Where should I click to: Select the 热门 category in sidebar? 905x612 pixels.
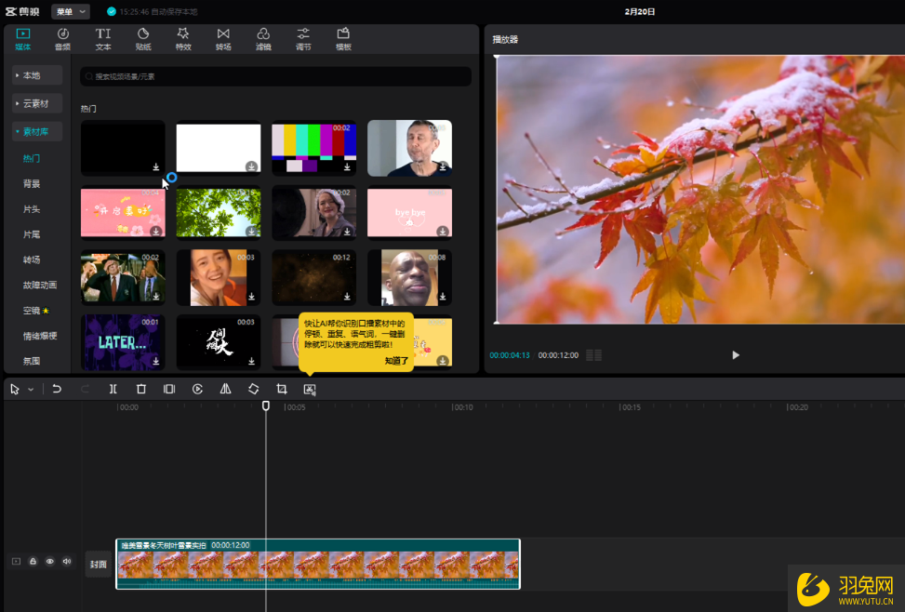[x=32, y=158]
